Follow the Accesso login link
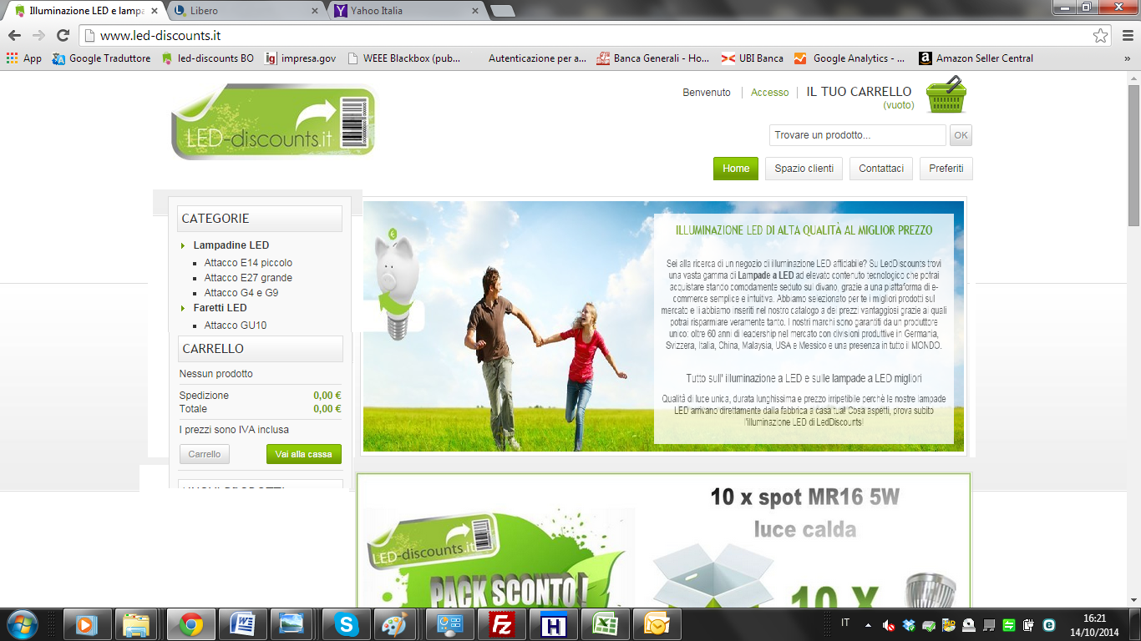Screen dimensions: 1141x641 [x=769, y=93]
